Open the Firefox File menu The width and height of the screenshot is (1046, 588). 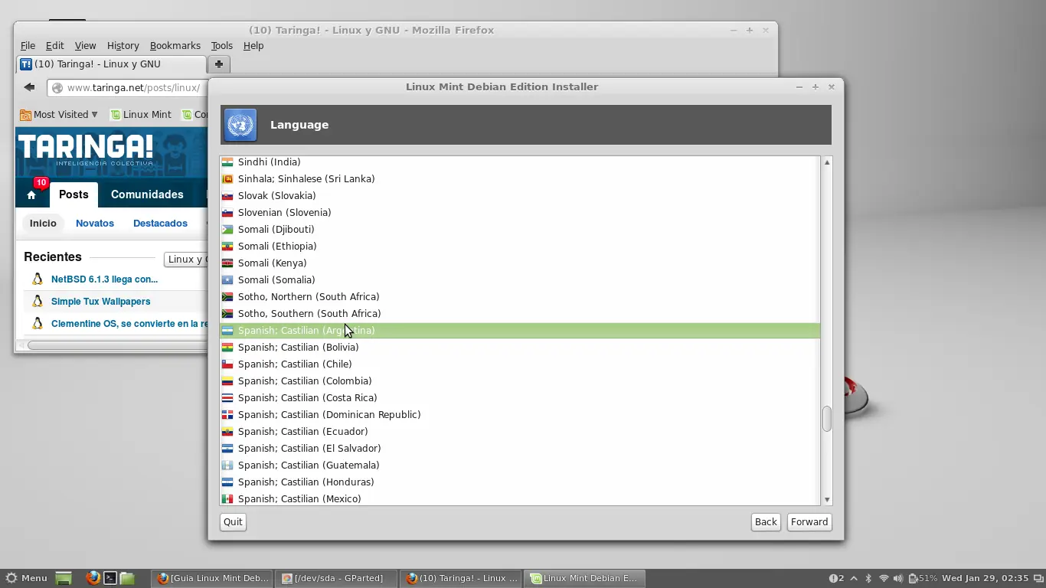click(x=28, y=46)
